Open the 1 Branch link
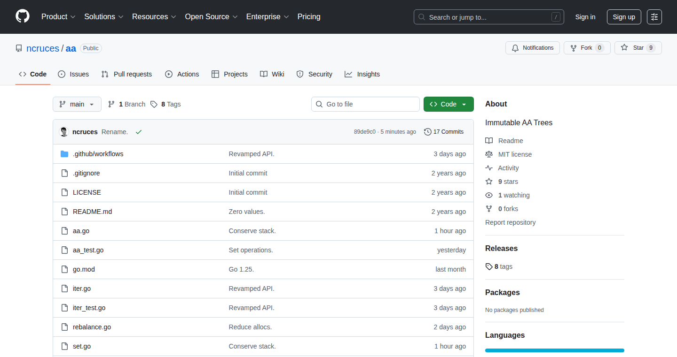This screenshot has height=357, width=677. coord(126,104)
